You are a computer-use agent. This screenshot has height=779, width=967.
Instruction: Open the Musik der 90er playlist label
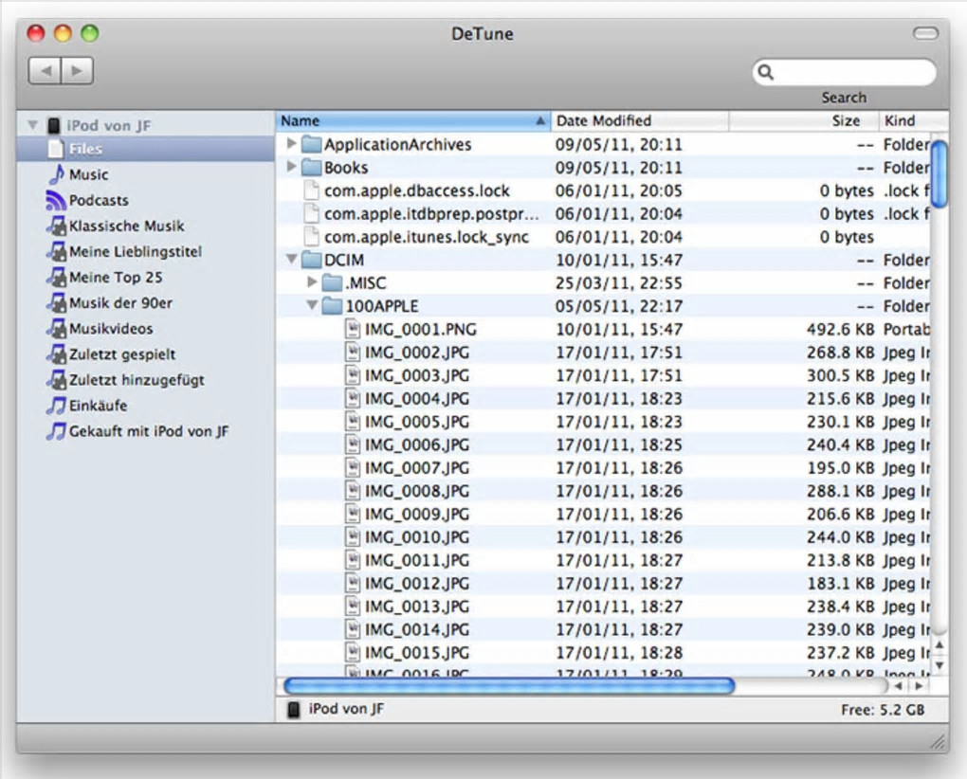tap(121, 303)
